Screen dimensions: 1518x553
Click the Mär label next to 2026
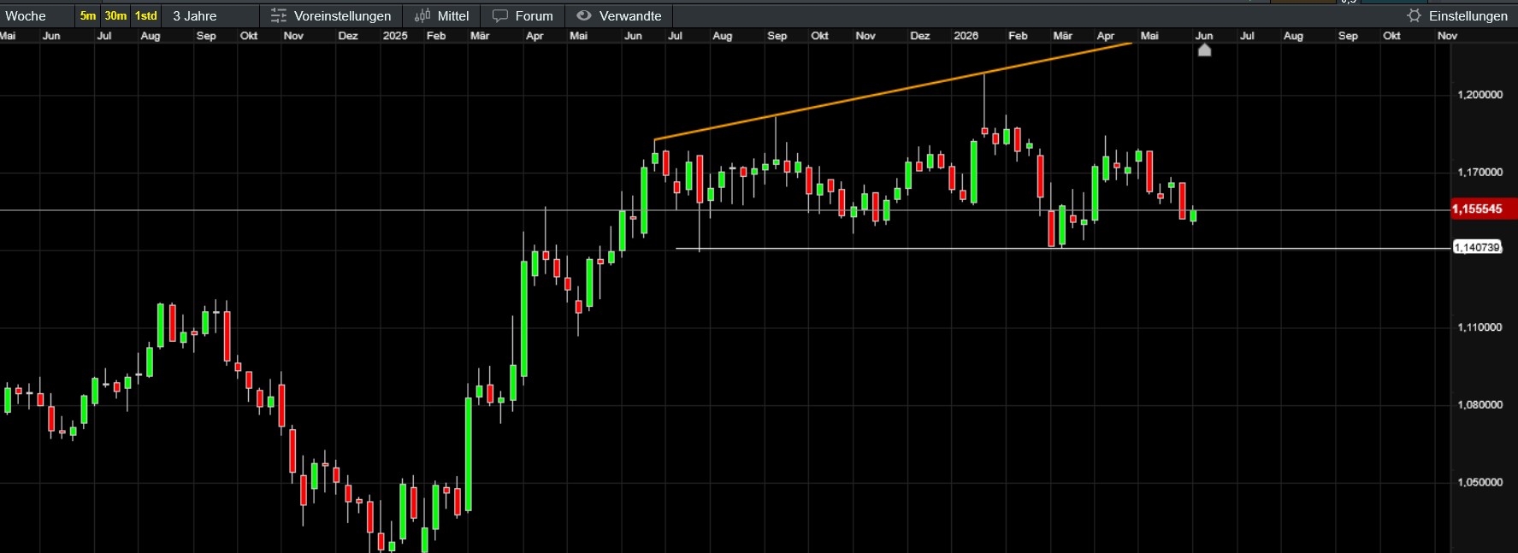tap(1063, 36)
